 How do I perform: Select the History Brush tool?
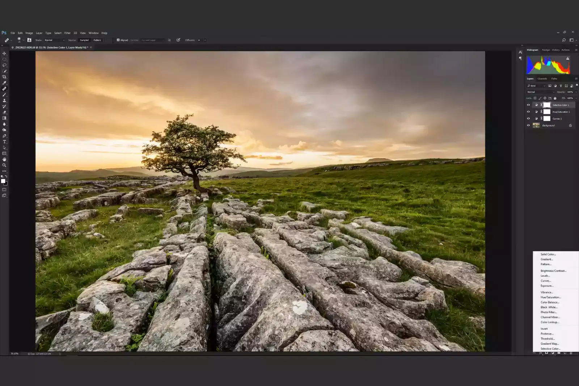point(4,106)
